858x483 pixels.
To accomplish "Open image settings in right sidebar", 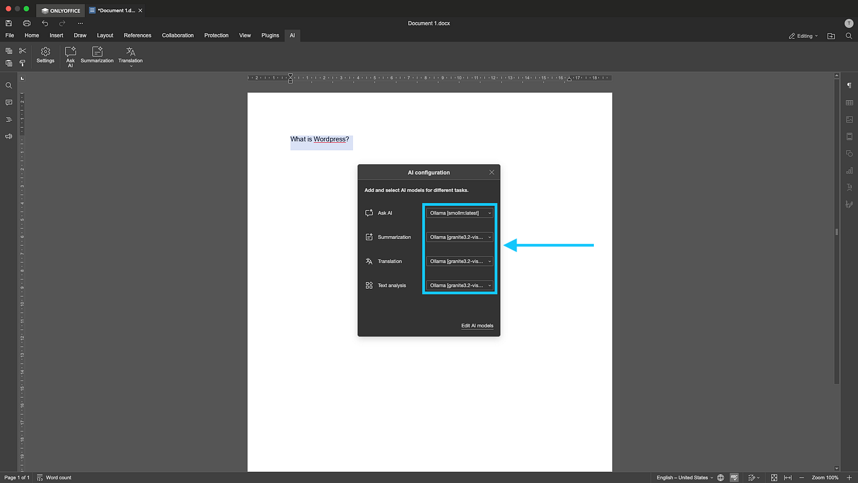I will [849, 120].
